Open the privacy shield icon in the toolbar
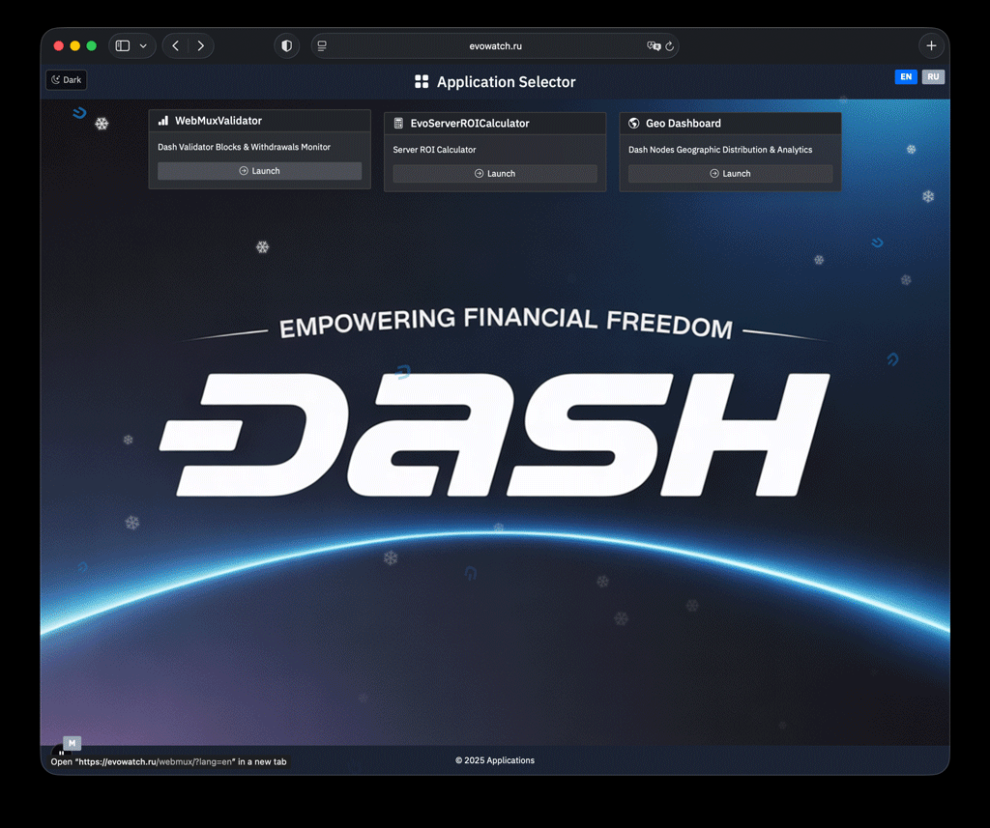 [286, 45]
